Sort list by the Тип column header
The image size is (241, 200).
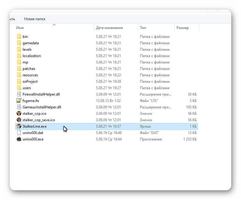coord(143,28)
